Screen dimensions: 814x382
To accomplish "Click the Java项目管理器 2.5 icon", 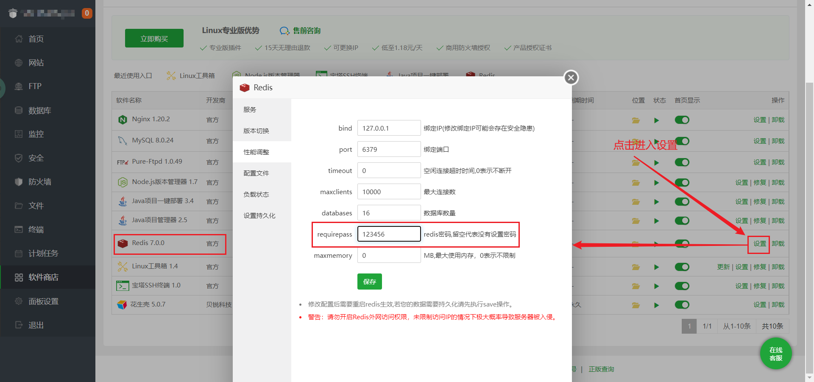I will (123, 220).
